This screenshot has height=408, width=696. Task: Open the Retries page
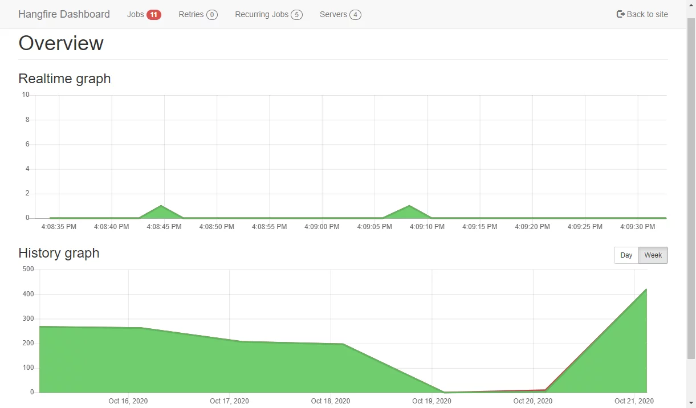click(x=191, y=14)
